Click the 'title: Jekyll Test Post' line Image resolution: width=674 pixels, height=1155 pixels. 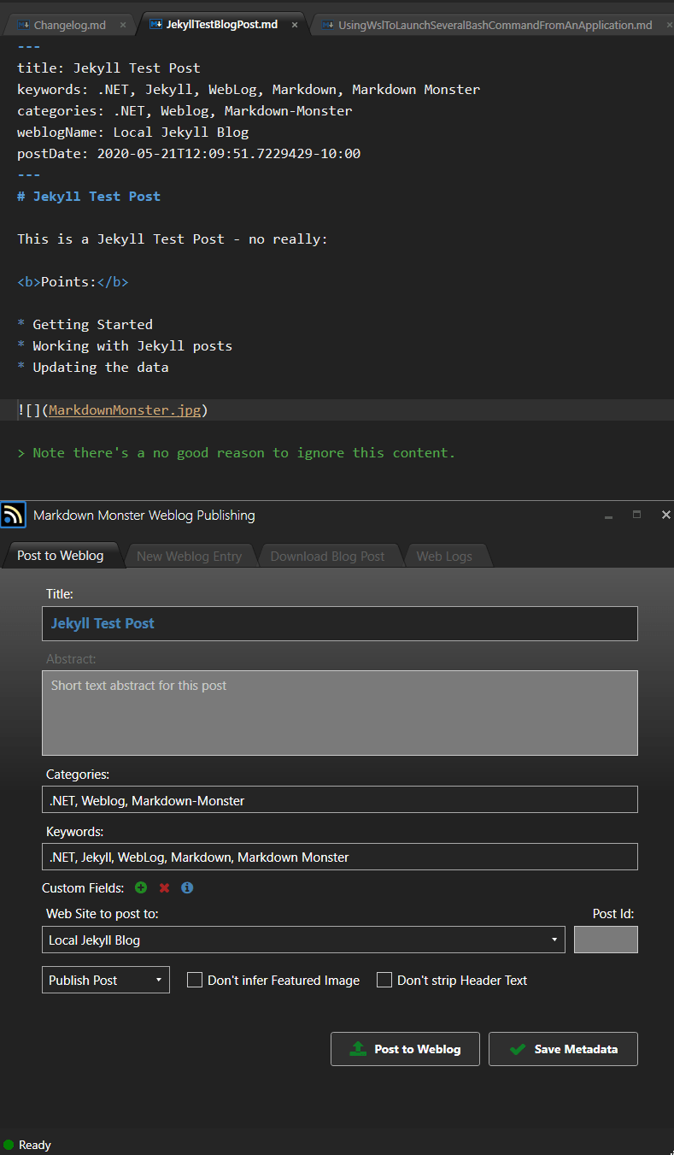coord(108,68)
